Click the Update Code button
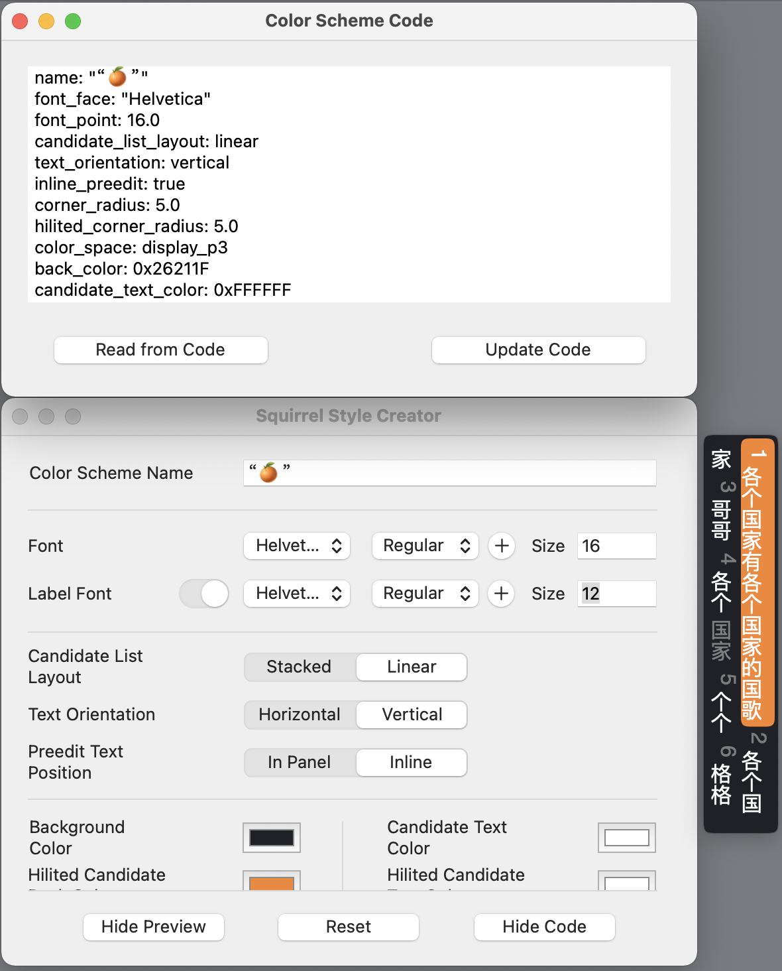 coord(538,350)
